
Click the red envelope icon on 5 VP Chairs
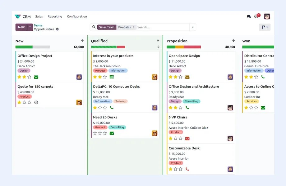[x=187, y=139]
